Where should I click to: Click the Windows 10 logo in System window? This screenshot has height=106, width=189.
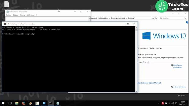tap(164, 36)
